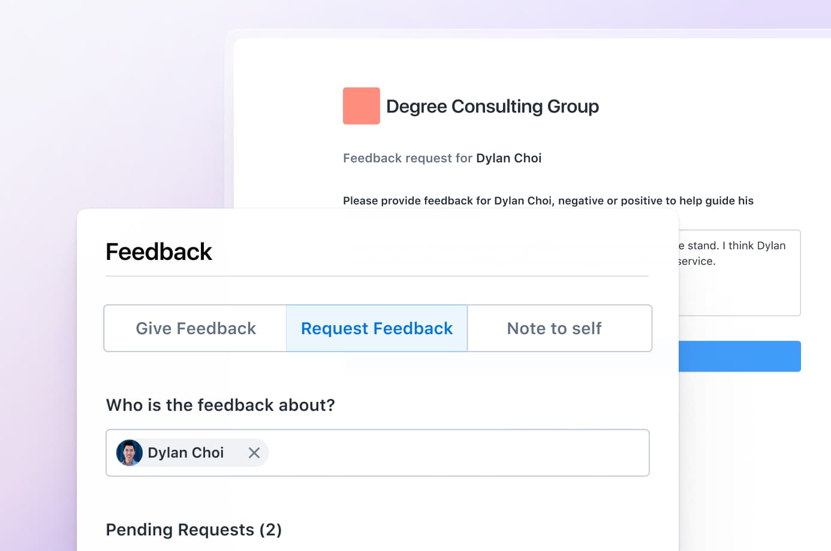Image resolution: width=831 pixels, height=551 pixels.
Task: Click the 'Degree Consulting Group' title text
Action: 492,106
